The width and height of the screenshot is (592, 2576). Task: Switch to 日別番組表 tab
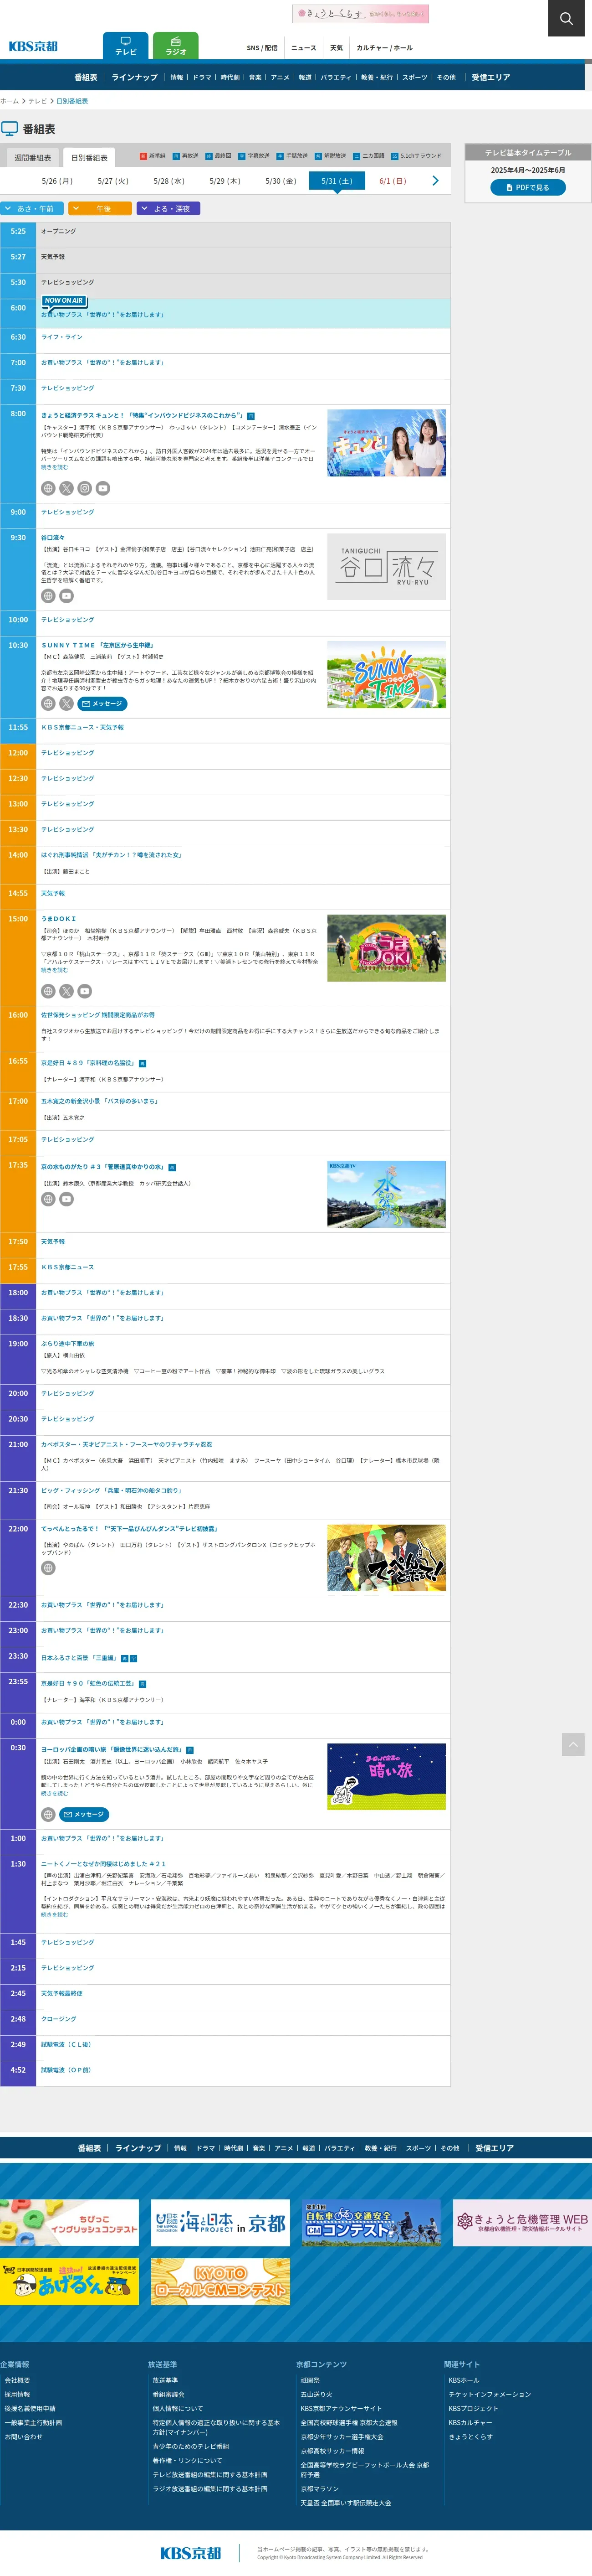[x=89, y=158]
